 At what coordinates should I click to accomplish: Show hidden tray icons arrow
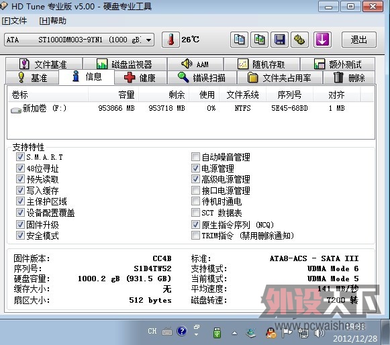click(x=234, y=333)
